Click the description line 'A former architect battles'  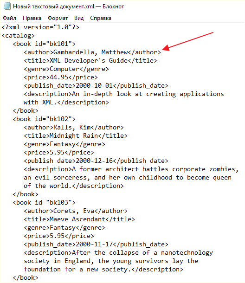click(x=131, y=169)
